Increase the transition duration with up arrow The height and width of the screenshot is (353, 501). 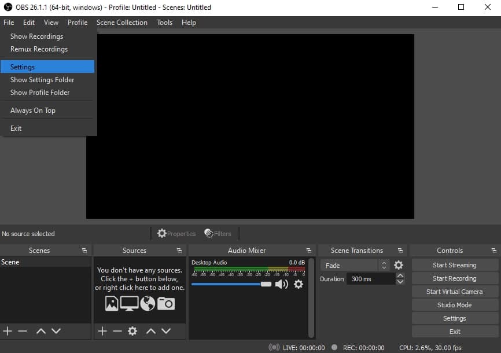click(x=400, y=276)
